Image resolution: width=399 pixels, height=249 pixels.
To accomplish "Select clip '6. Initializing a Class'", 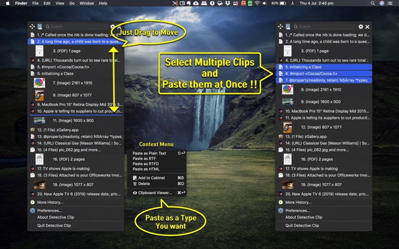I will 76,74.
